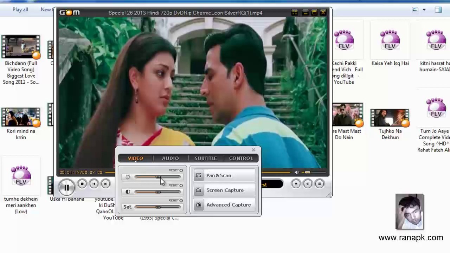
Task: Open the GOM logo menu
Action: click(70, 13)
